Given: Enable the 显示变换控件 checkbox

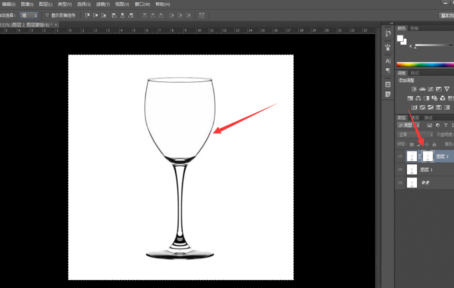Looking at the screenshot, I should point(47,15).
